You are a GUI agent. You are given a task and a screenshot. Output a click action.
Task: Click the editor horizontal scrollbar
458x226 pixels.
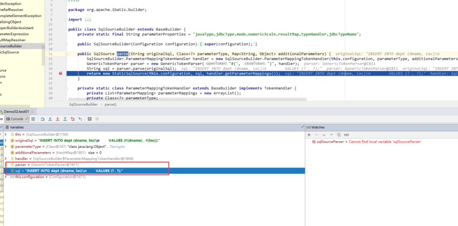tap(187, 100)
